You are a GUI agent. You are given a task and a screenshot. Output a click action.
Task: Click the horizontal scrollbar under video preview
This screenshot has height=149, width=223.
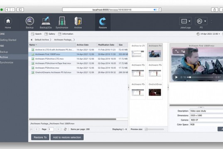click(196, 105)
